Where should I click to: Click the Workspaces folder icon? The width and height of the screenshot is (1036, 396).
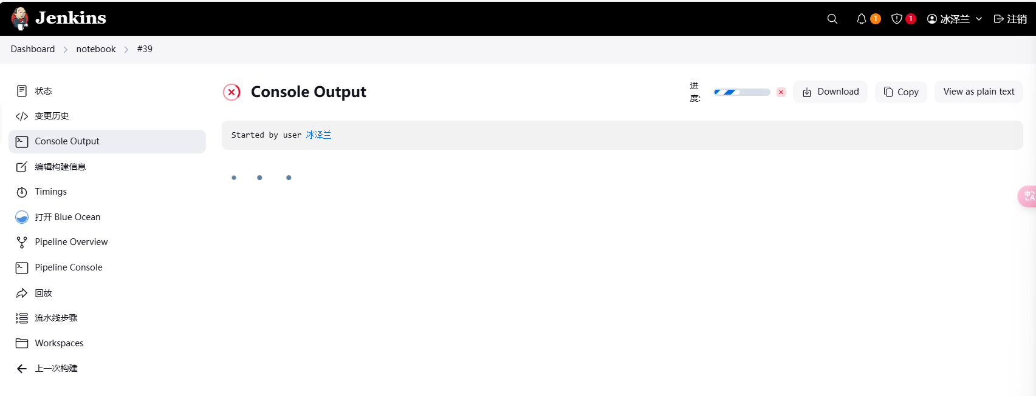tap(22, 343)
